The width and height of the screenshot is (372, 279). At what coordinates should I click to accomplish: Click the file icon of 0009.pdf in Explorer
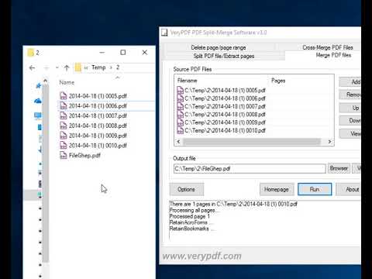click(64, 136)
